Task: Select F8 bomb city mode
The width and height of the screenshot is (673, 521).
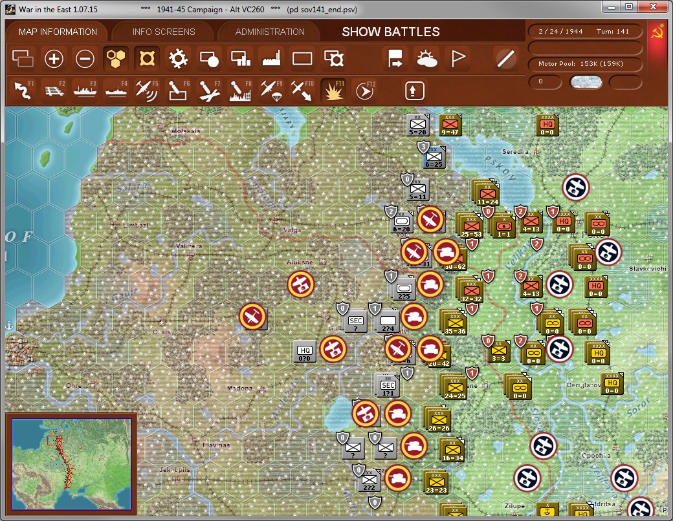Action: pos(240,90)
